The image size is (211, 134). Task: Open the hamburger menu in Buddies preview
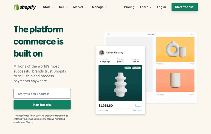tap(109, 34)
